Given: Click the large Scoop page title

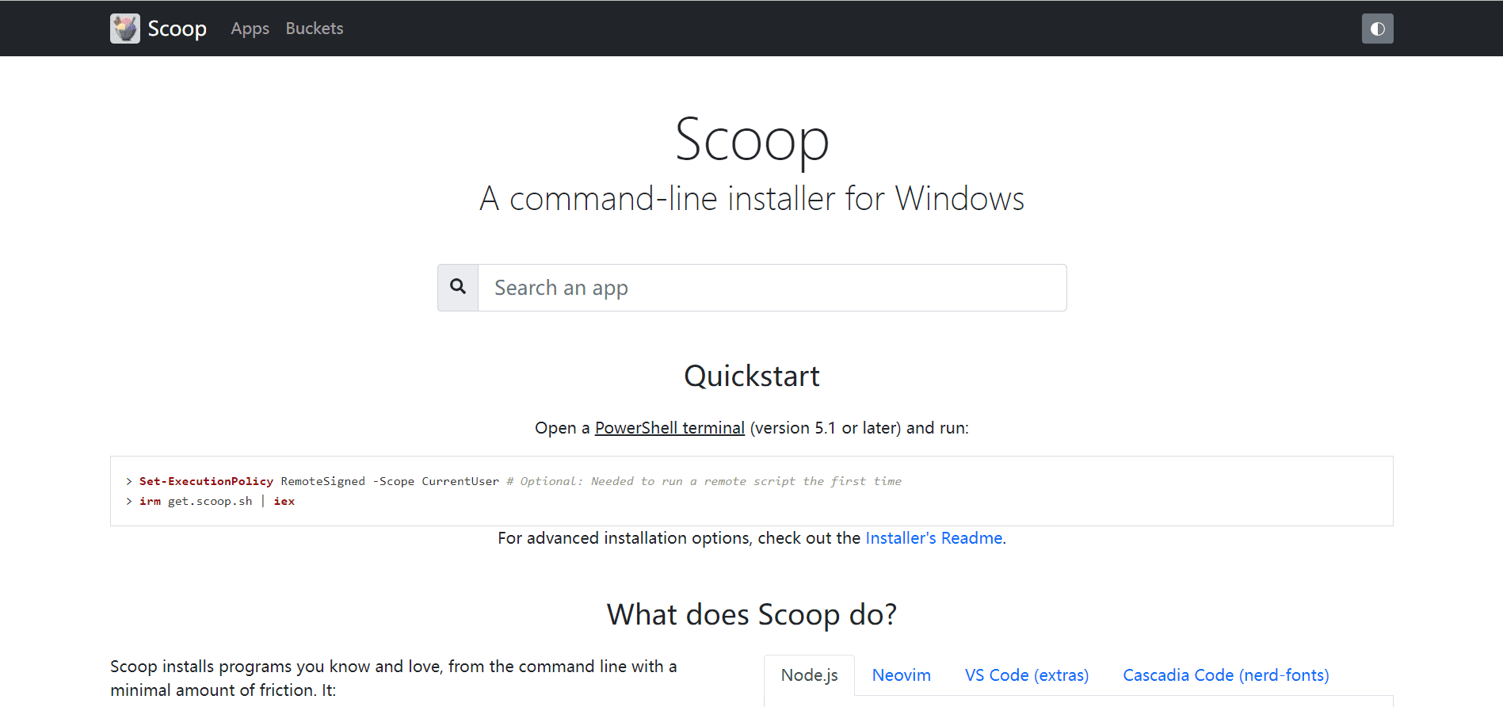Looking at the screenshot, I should click(752, 139).
